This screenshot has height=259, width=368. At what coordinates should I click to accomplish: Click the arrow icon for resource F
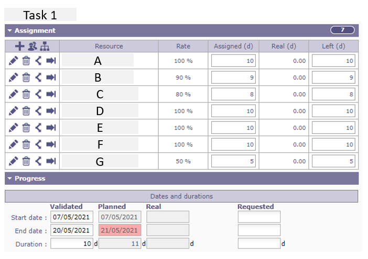pyautogui.click(x=51, y=144)
